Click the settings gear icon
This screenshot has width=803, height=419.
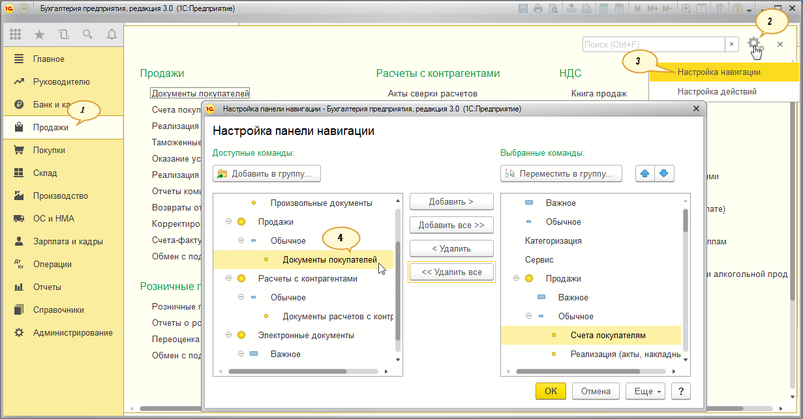pyautogui.click(x=754, y=44)
